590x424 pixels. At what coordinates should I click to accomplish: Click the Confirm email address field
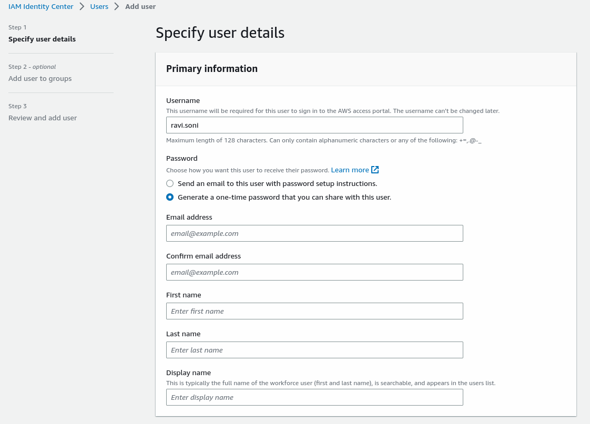click(x=314, y=272)
